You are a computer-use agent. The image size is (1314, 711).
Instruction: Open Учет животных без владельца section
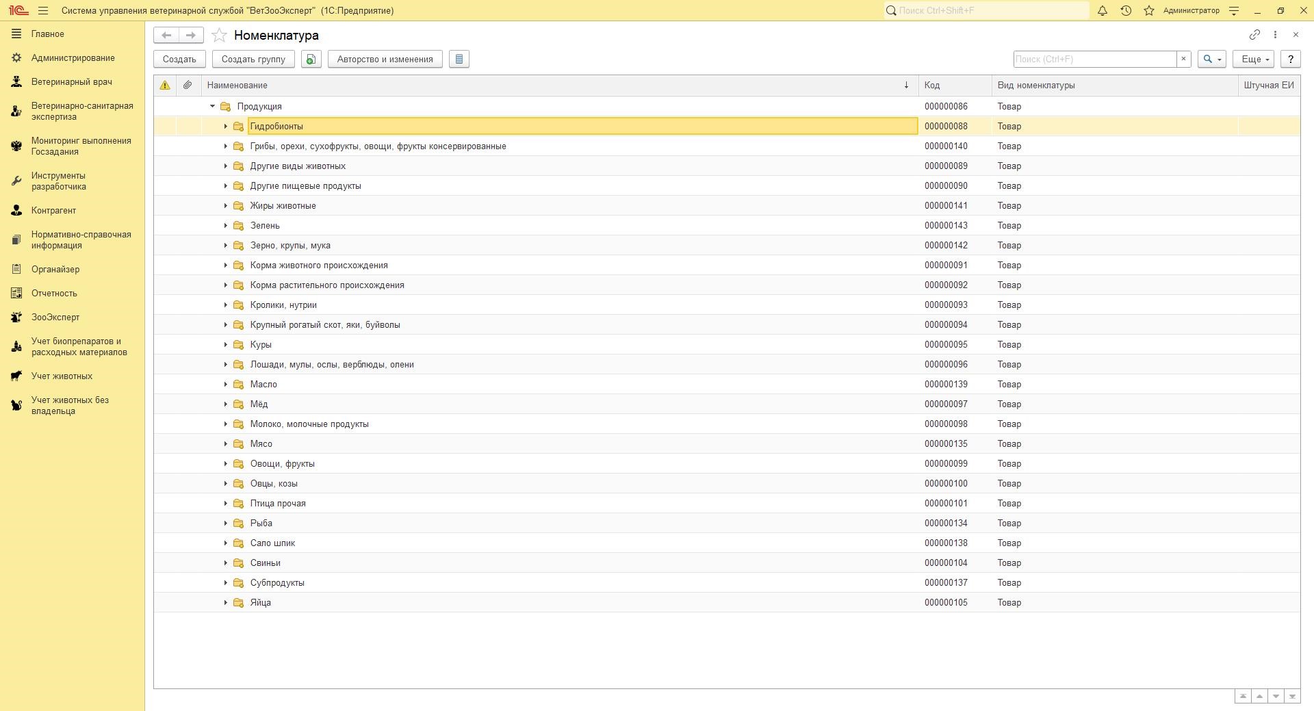point(72,406)
